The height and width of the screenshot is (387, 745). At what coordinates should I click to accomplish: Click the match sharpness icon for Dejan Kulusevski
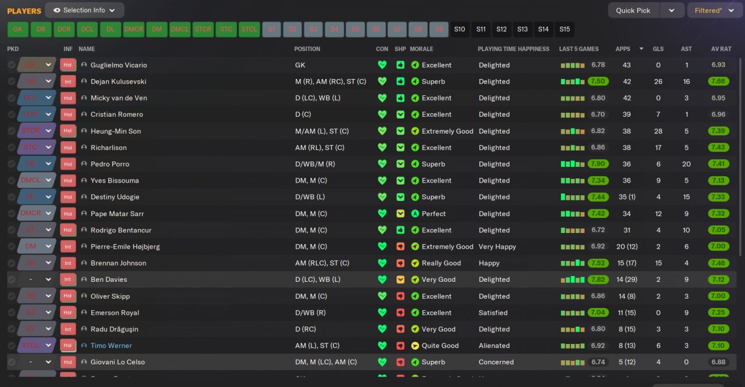click(x=400, y=81)
